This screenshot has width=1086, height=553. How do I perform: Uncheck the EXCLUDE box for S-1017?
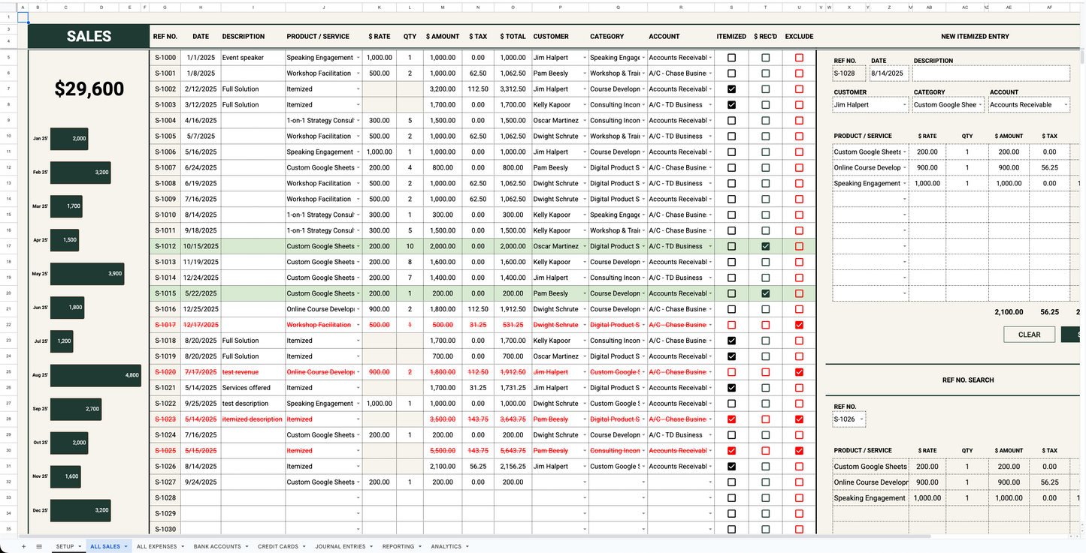(x=799, y=325)
